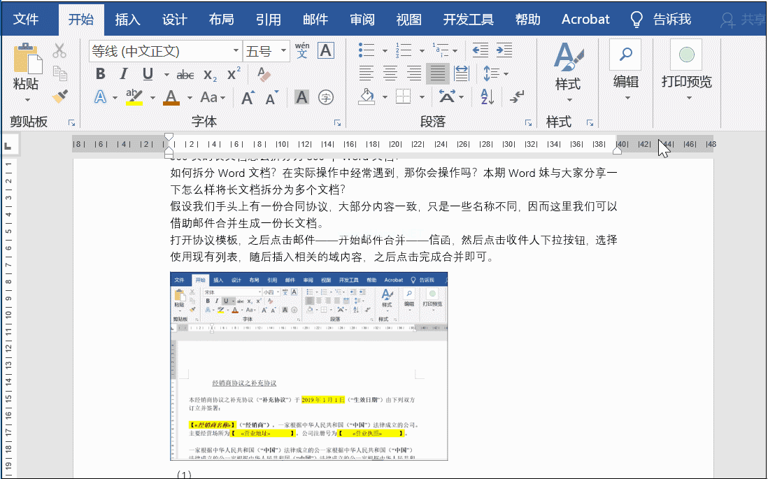This screenshot has width=768, height=479.
Task: Open the font size dropdown
Action: pyautogui.click(x=283, y=51)
